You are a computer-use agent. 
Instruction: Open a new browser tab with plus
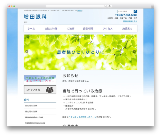[153, 7]
